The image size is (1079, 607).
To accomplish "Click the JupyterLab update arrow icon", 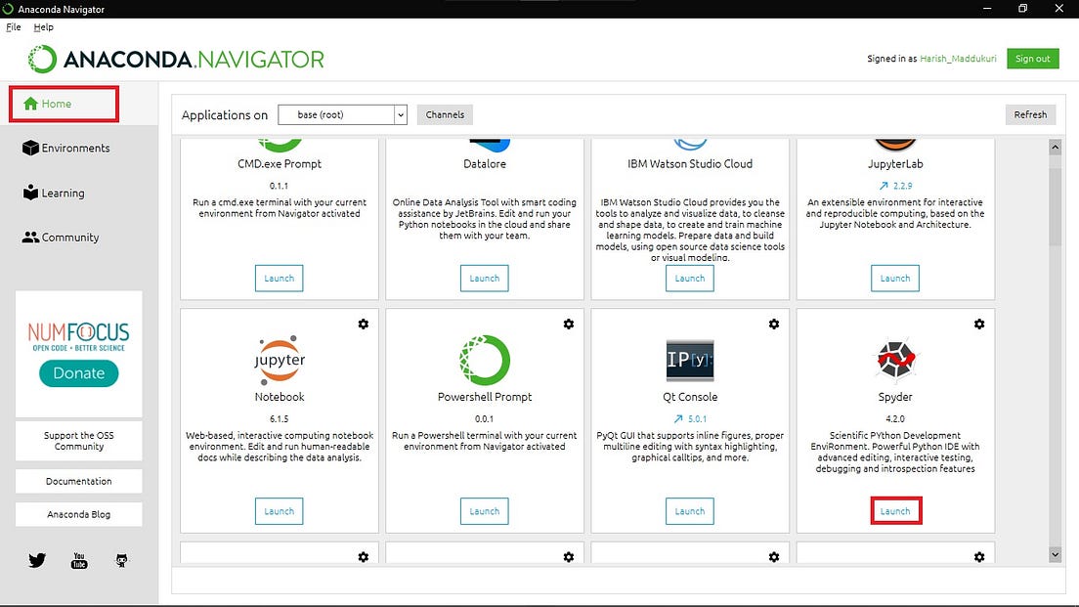I will pyautogui.click(x=884, y=186).
